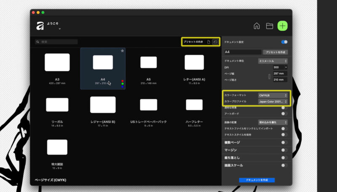Image resolution: width=337 pixels, height=192 pixels.
Task: Click the RGB color dots on A4 preset
Action: click(123, 84)
